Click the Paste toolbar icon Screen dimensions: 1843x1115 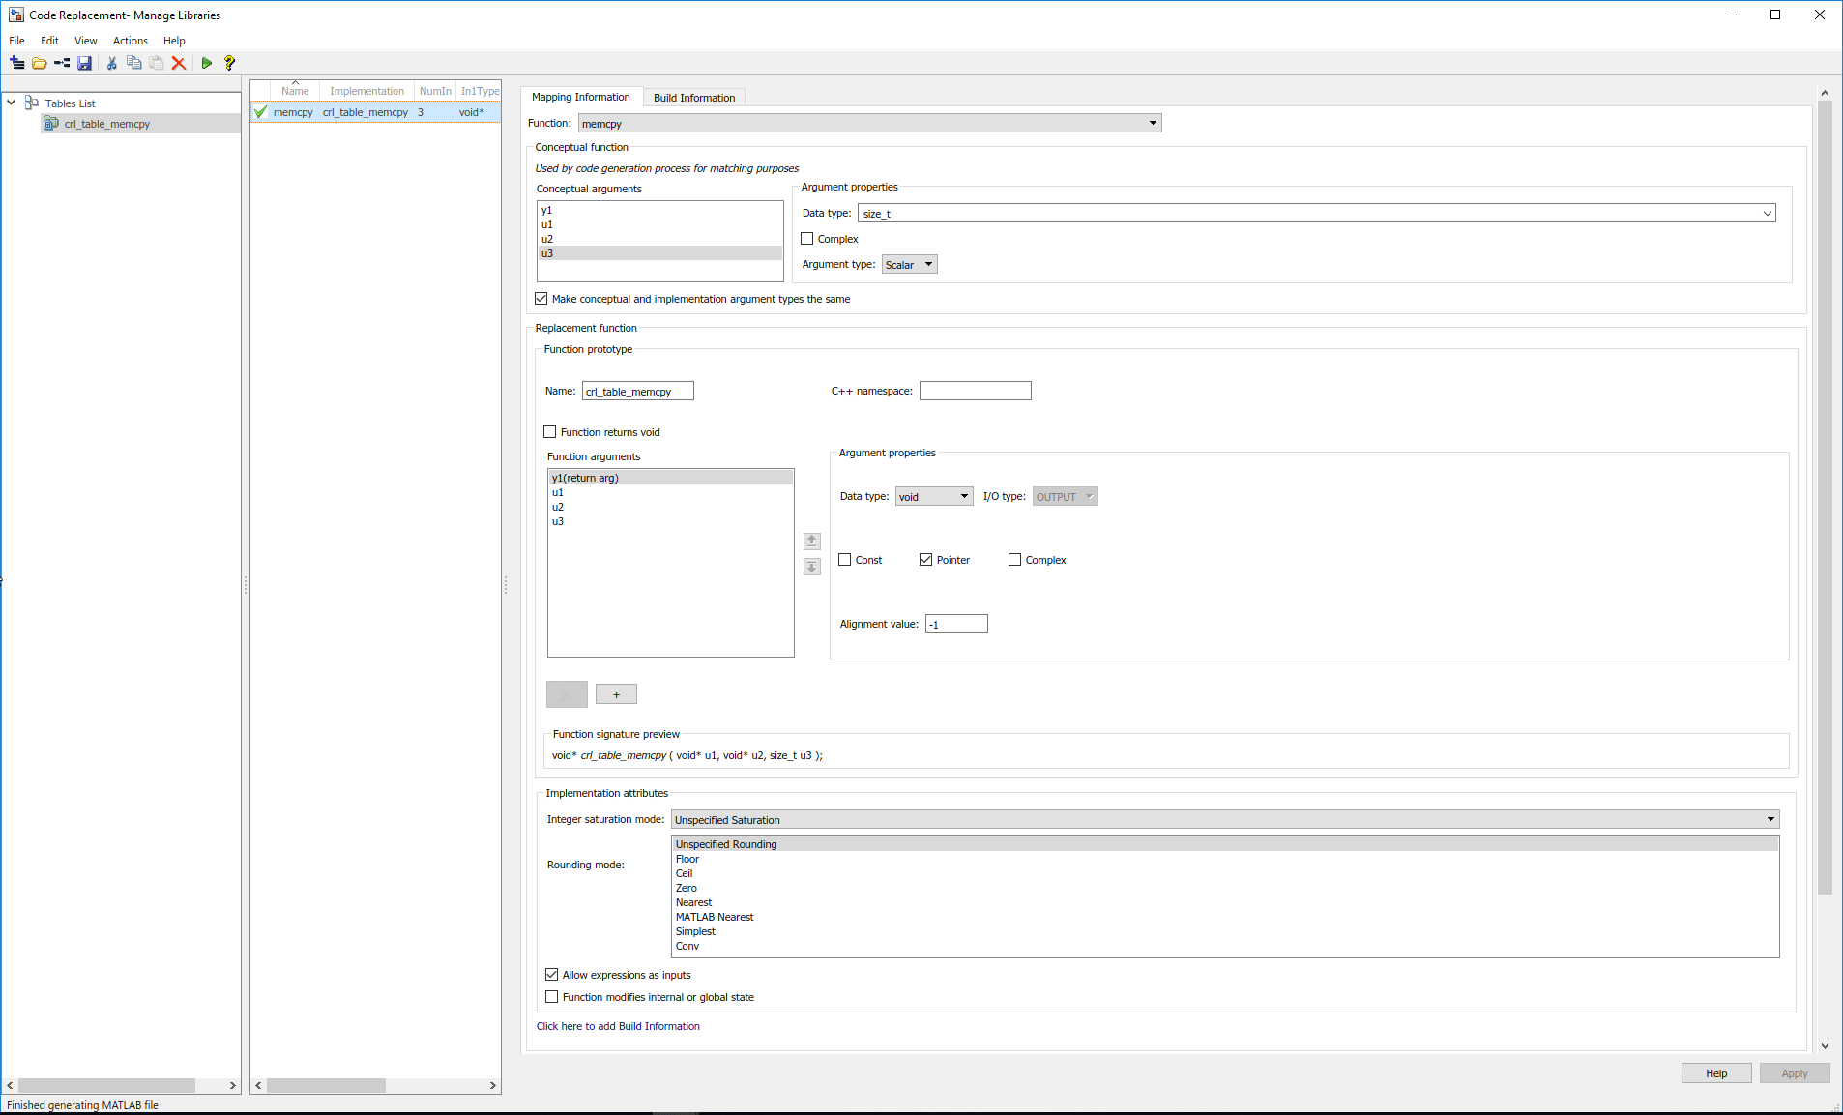coord(157,63)
